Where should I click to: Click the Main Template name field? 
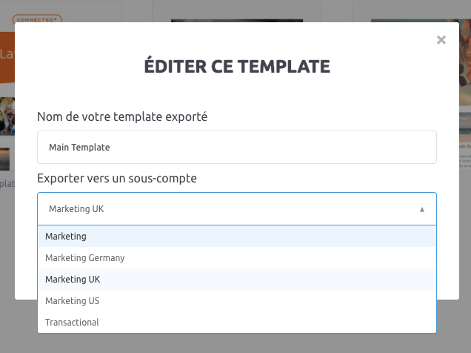coord(237,148)
